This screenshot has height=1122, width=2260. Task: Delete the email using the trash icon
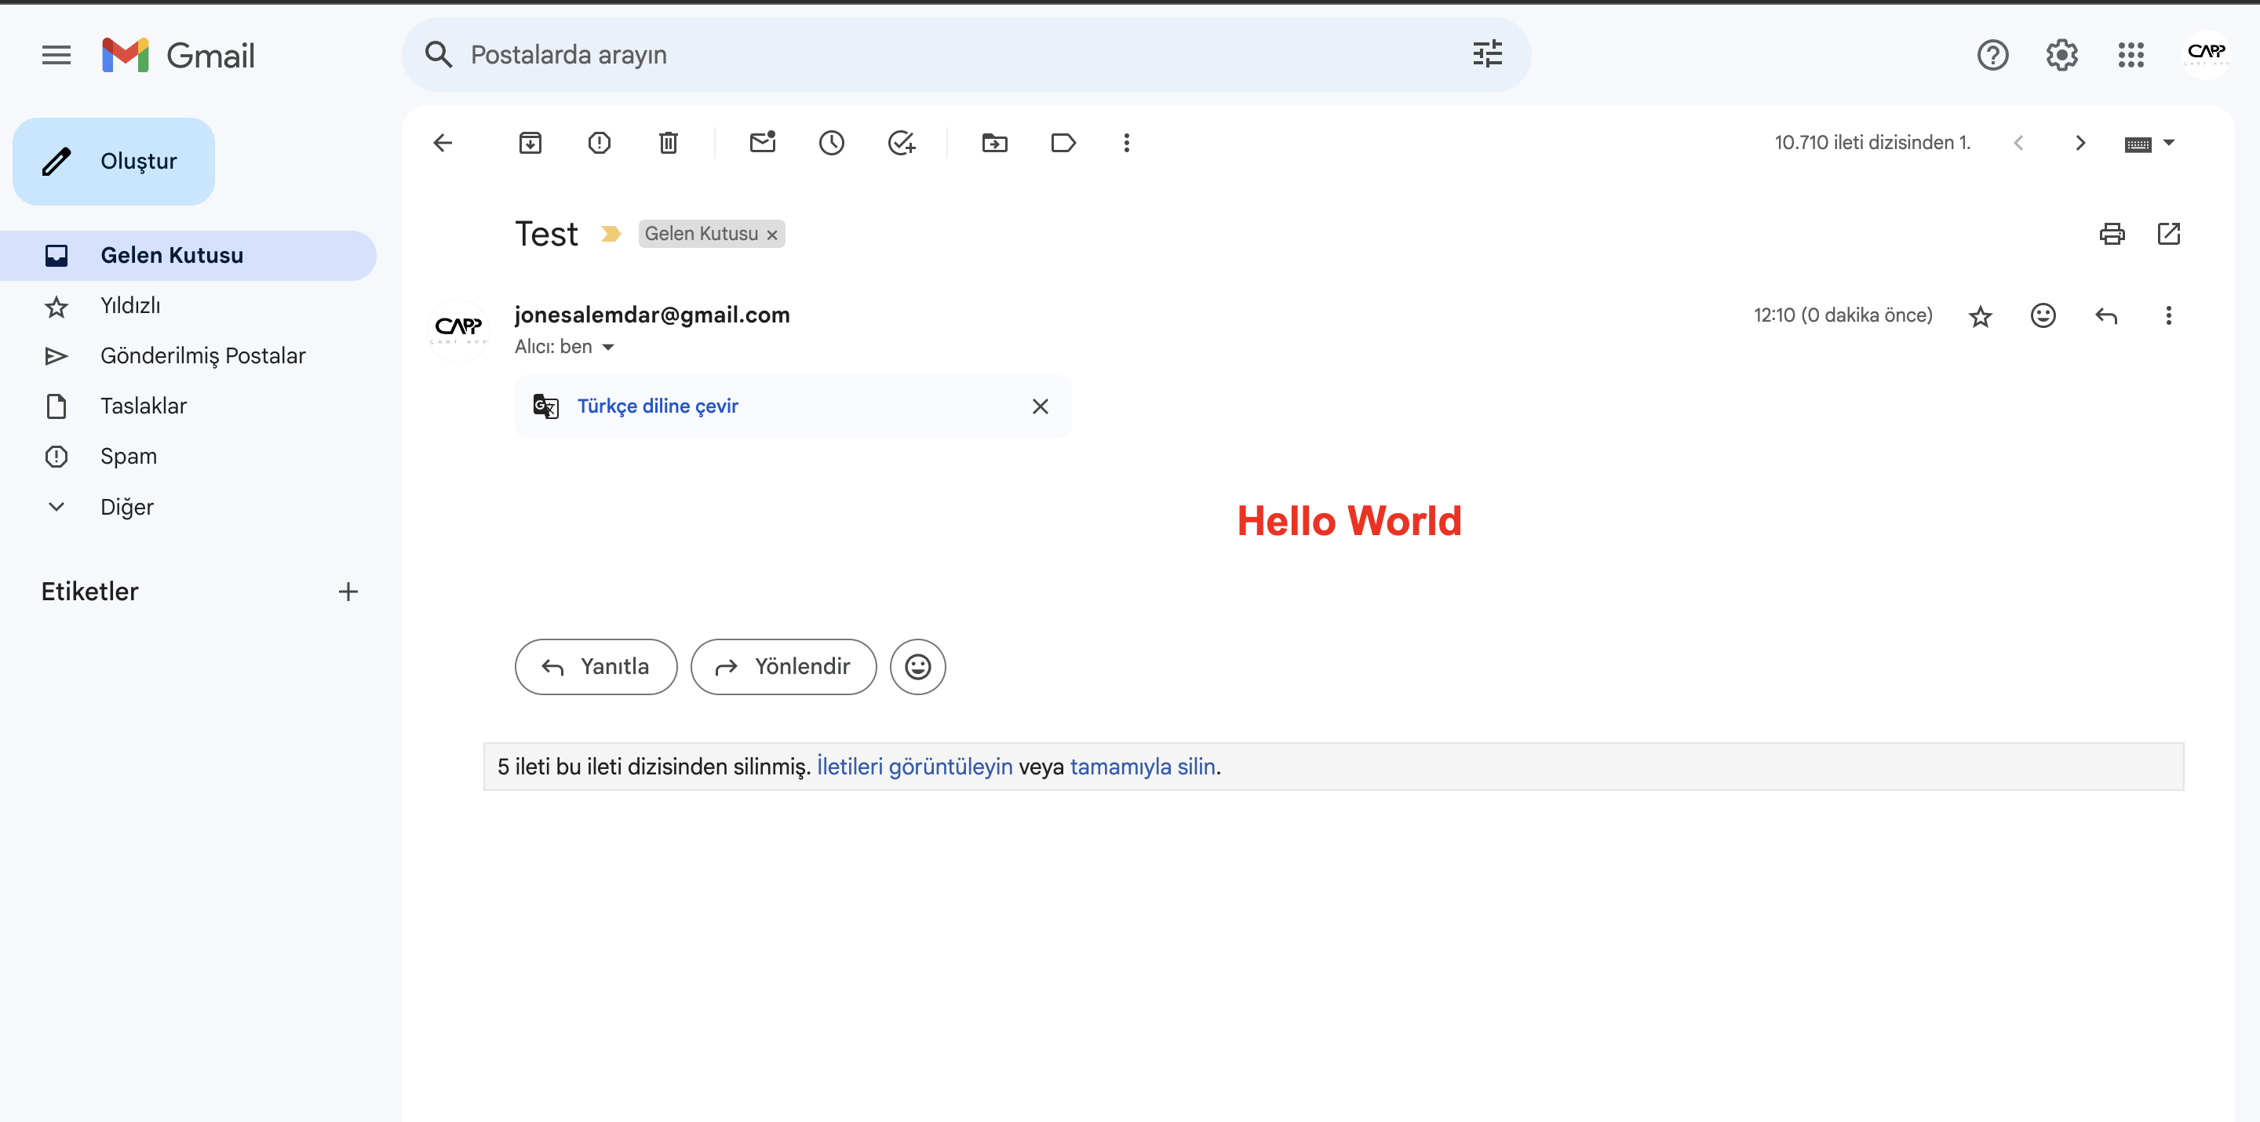coord(669,143)
